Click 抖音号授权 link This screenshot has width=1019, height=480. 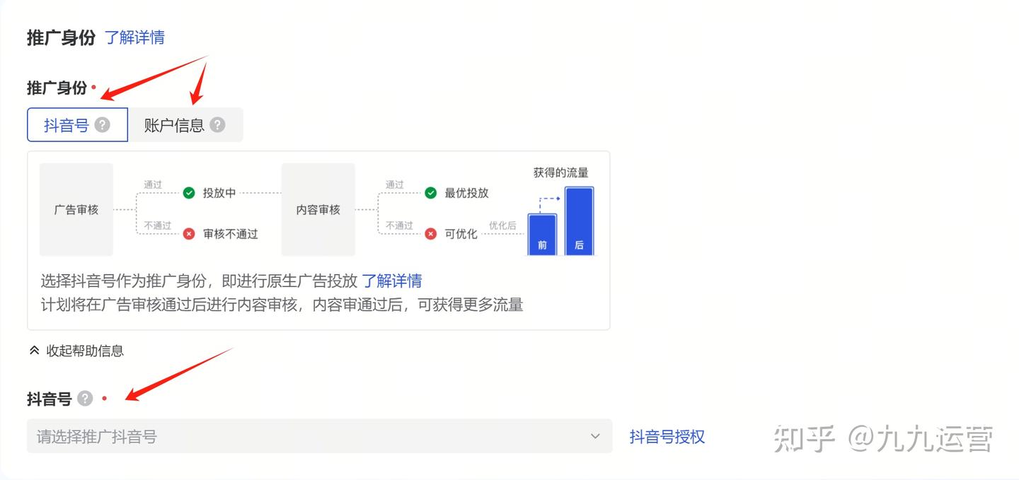click(x=667, y=437)
